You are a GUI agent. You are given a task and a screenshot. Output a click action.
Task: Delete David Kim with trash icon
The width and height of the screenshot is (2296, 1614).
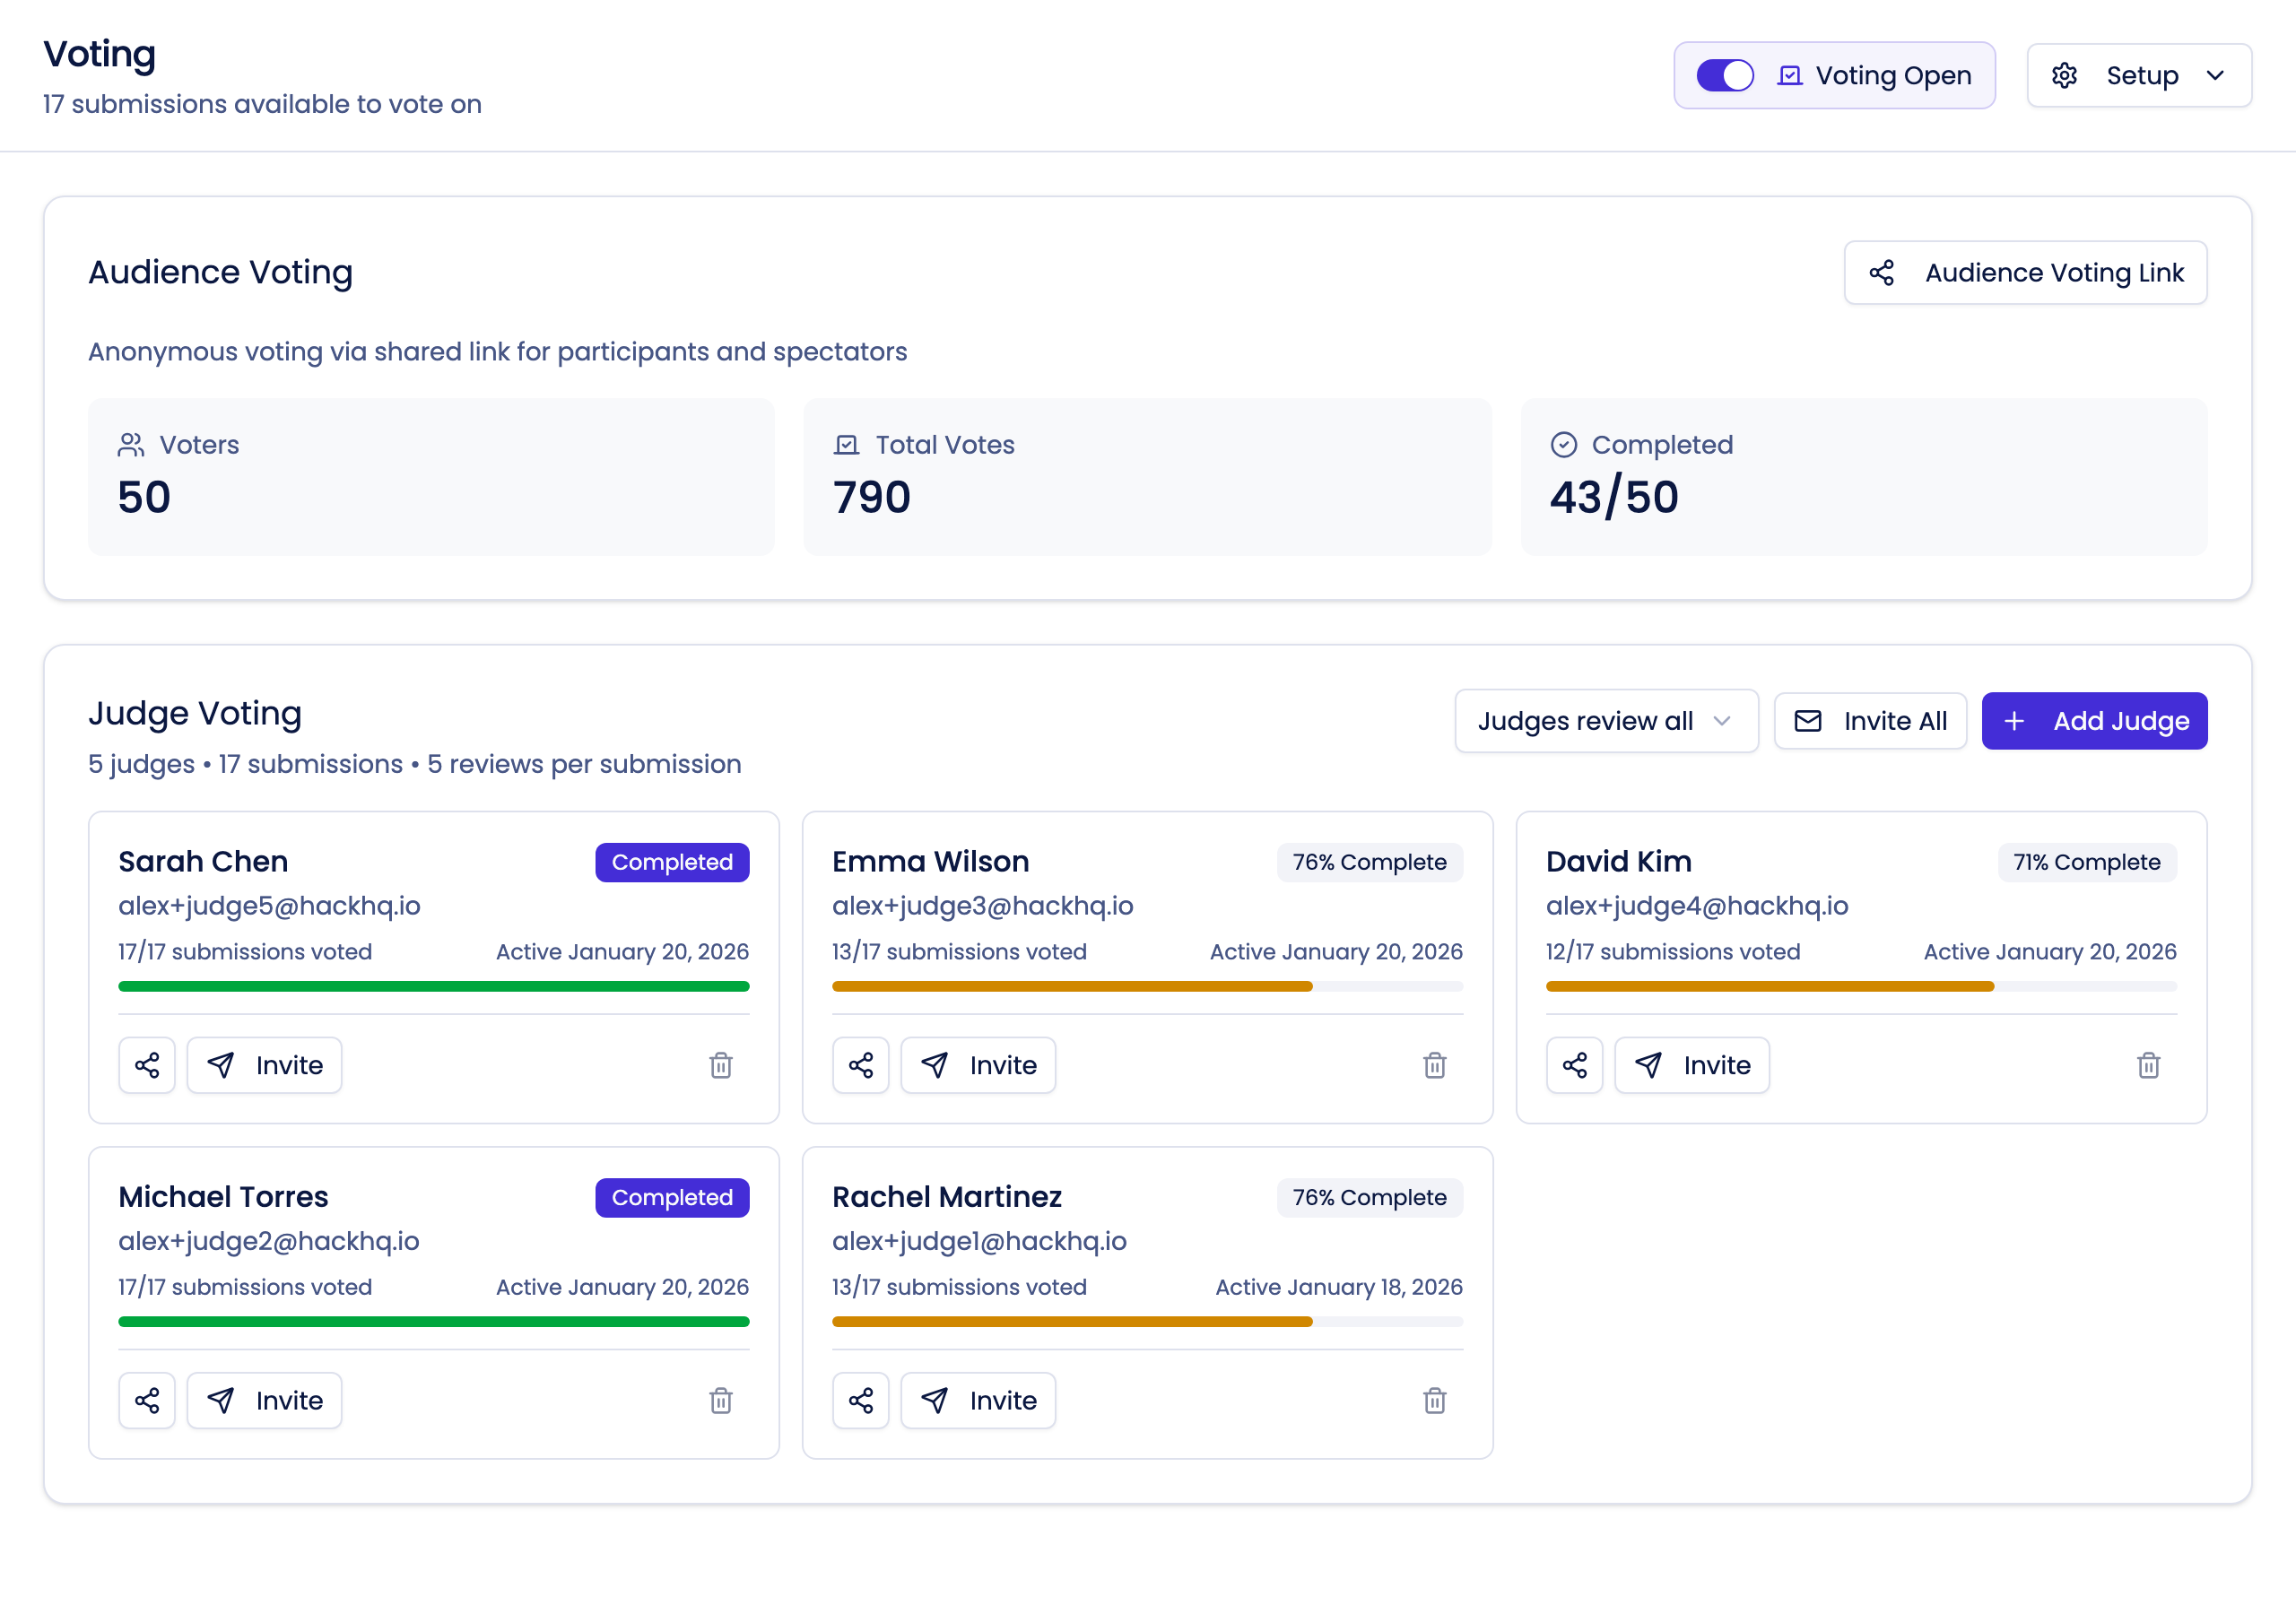click(x=2148, y=1065)
